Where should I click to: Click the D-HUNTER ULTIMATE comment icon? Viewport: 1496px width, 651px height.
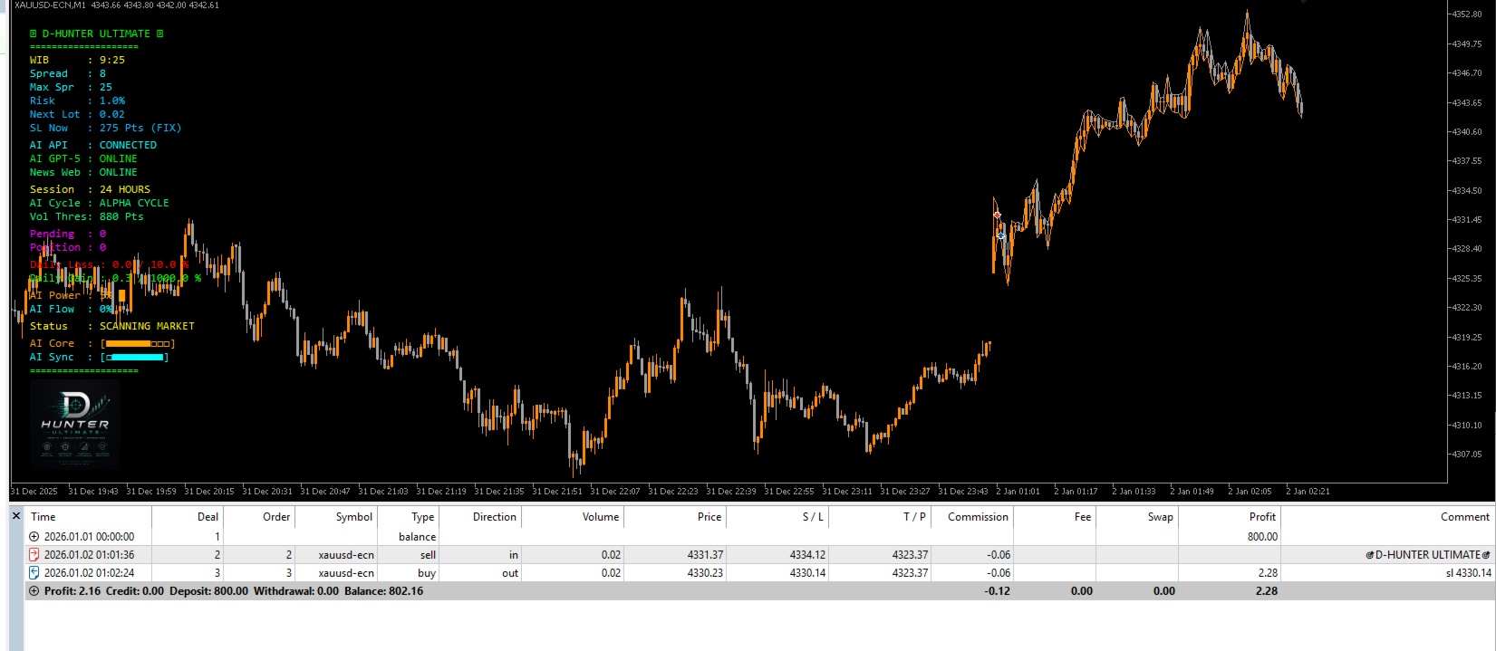(1370, 555)
